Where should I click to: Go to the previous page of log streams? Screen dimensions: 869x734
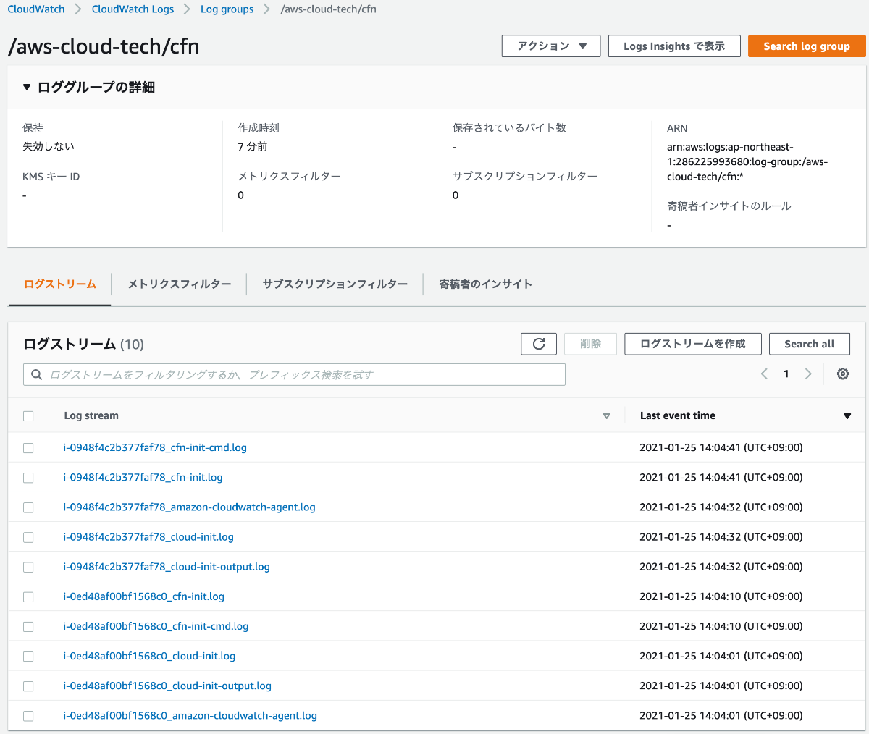pos(764,374)
